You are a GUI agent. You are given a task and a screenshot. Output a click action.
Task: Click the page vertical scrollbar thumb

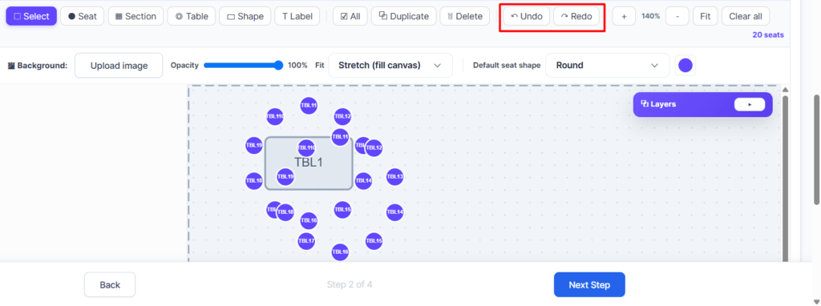point(816,150)
